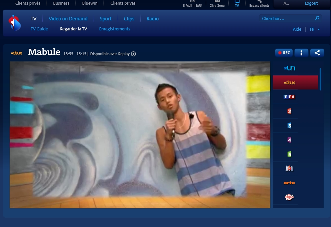
Task: Click the share icon button
Action: click(317, 53)
